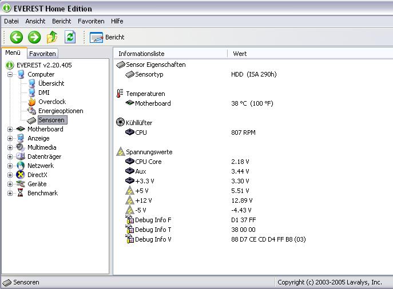
Task: Click the 807 RPM fan value
Action: click(243, 133)
